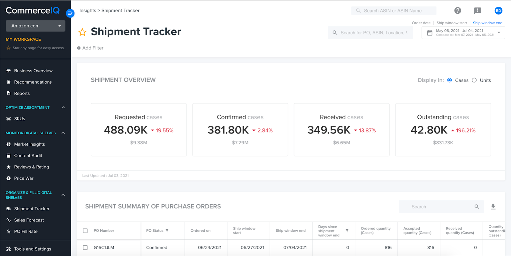The image size is (511, 256).
Task: Click the SKUs barcode icon
Action: click(x=9, y=119)
